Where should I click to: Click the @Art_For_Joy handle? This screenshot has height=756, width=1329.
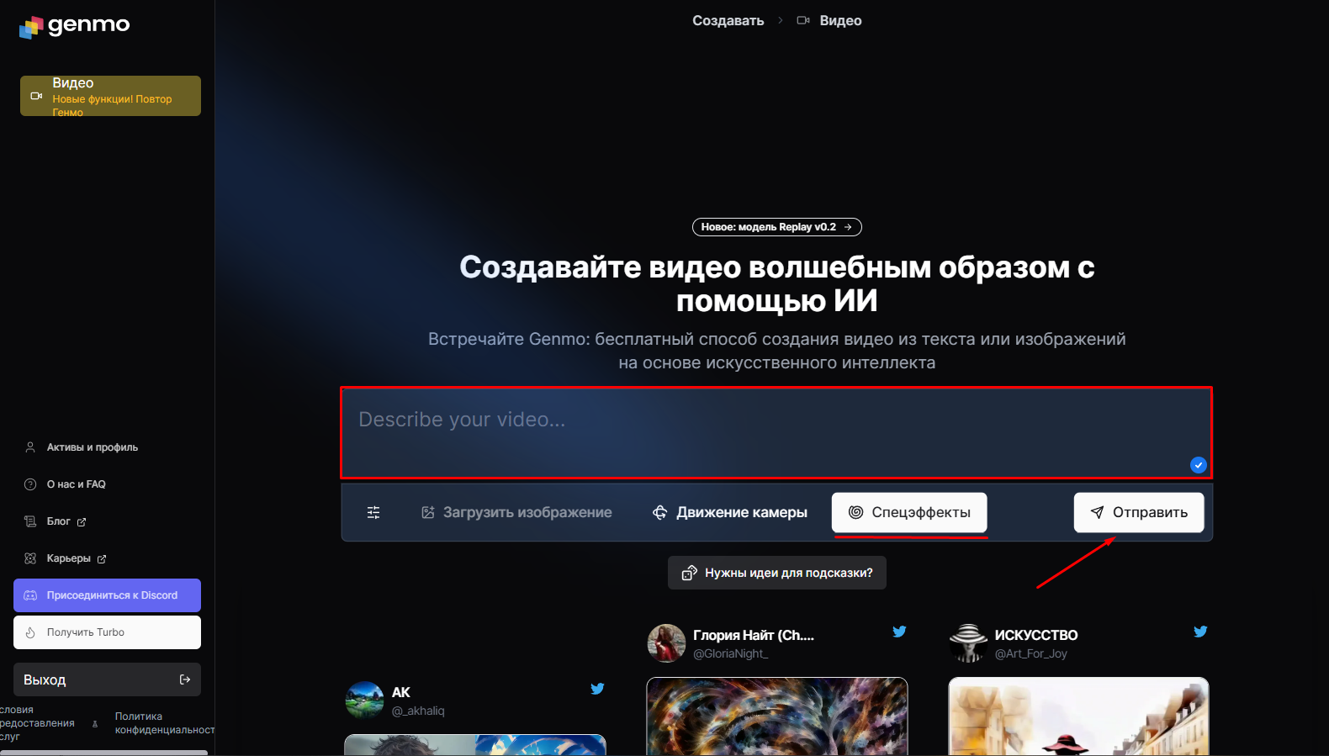[1030, 653]
